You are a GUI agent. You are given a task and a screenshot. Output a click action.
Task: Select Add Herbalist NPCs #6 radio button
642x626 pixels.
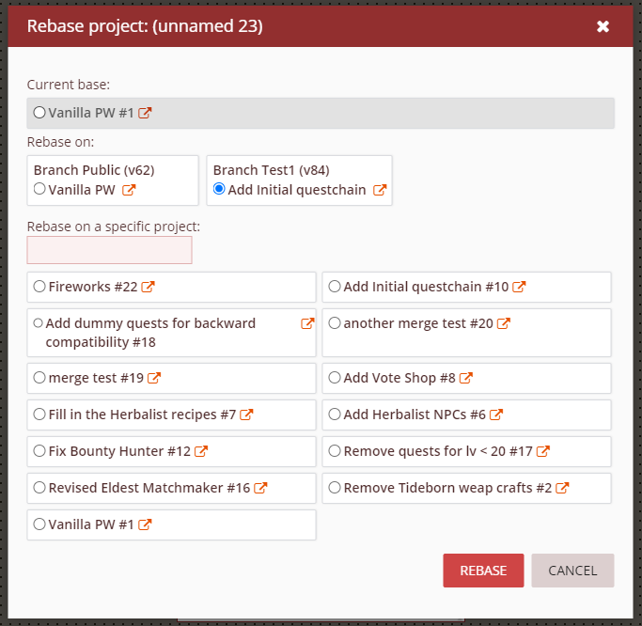pos(335,415)
